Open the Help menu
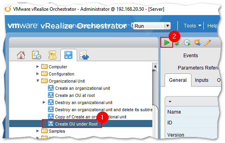Viewport: 225px width, 143px height. [212, 26]
